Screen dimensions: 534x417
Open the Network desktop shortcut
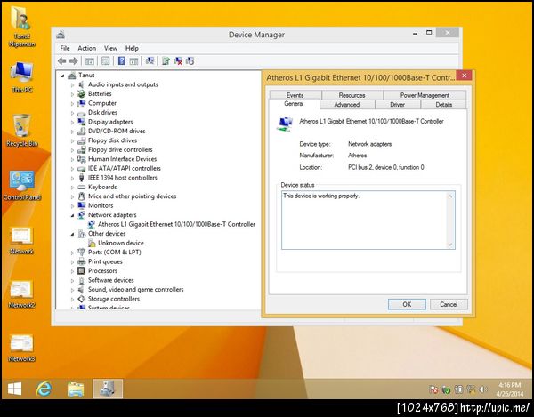pos(21,240)
